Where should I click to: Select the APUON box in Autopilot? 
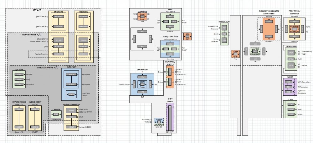[71, 74]
